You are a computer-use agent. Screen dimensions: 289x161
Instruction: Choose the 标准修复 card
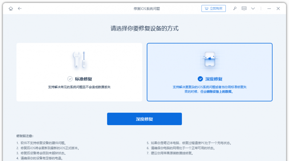(79, 72)
